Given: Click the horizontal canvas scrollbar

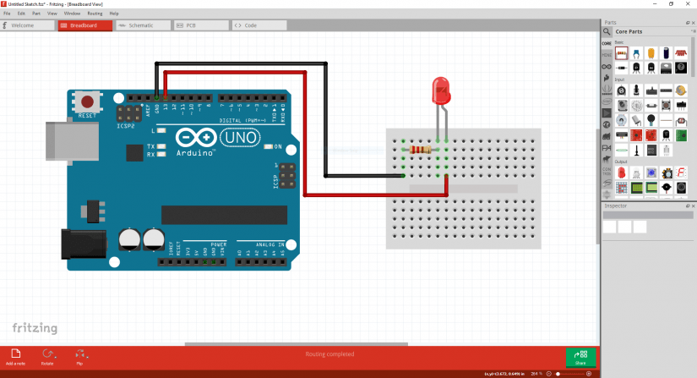Looking at the screenshot, I should [296, 344].
